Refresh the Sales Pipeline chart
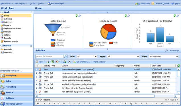This screenshot has width=181, height=106. [77, 16]
